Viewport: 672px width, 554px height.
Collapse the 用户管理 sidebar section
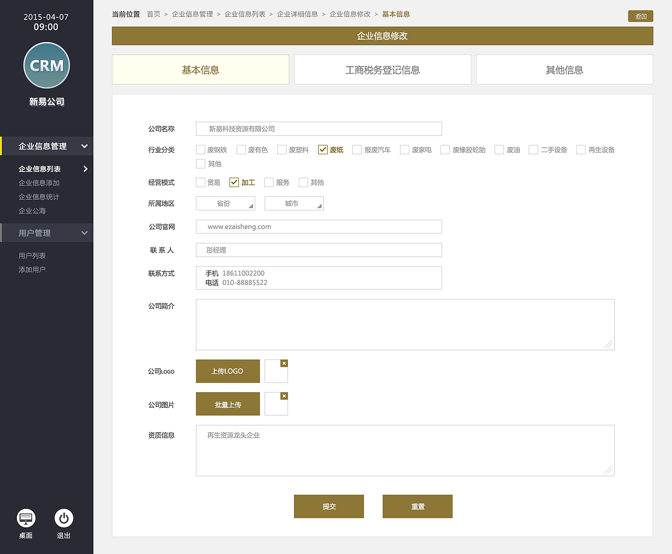[x=84, y=232]
